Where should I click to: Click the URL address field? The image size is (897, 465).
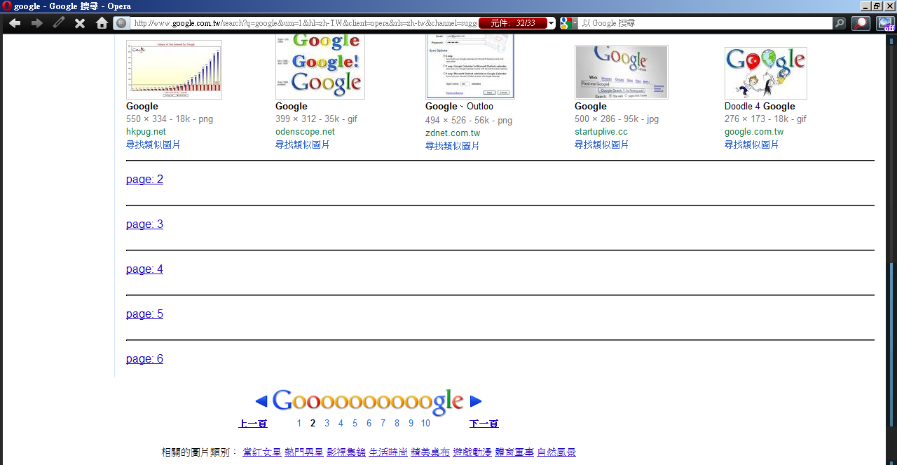tap(303, 23)
